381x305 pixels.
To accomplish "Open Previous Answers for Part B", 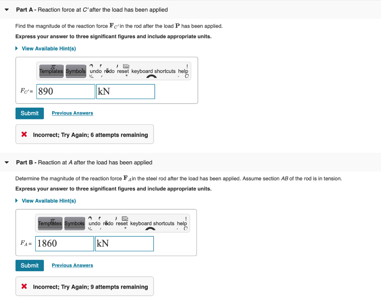I will pyautogui.click(x=72, y=265).
